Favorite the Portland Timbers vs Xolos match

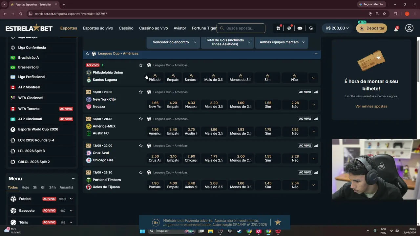coord(141,172)
